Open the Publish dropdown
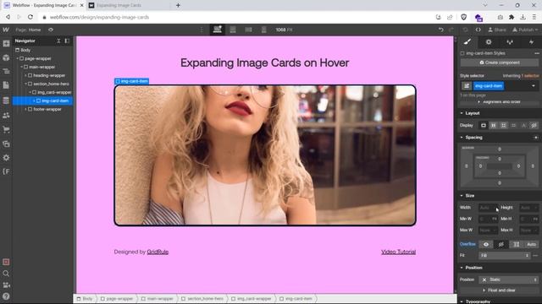The width and height of the screenshot is (542, 304). coord(525,30)
